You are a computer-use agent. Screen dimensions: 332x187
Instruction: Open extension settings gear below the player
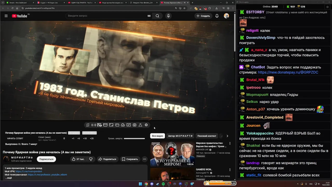coord(146,125)
